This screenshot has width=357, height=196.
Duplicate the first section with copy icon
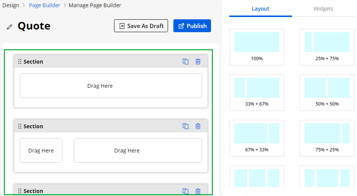[186, 62]
